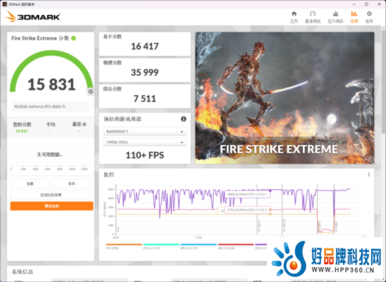Click the main score 15 831
The width and height of the screenshot is (386, 282).
tap(51, 84)
